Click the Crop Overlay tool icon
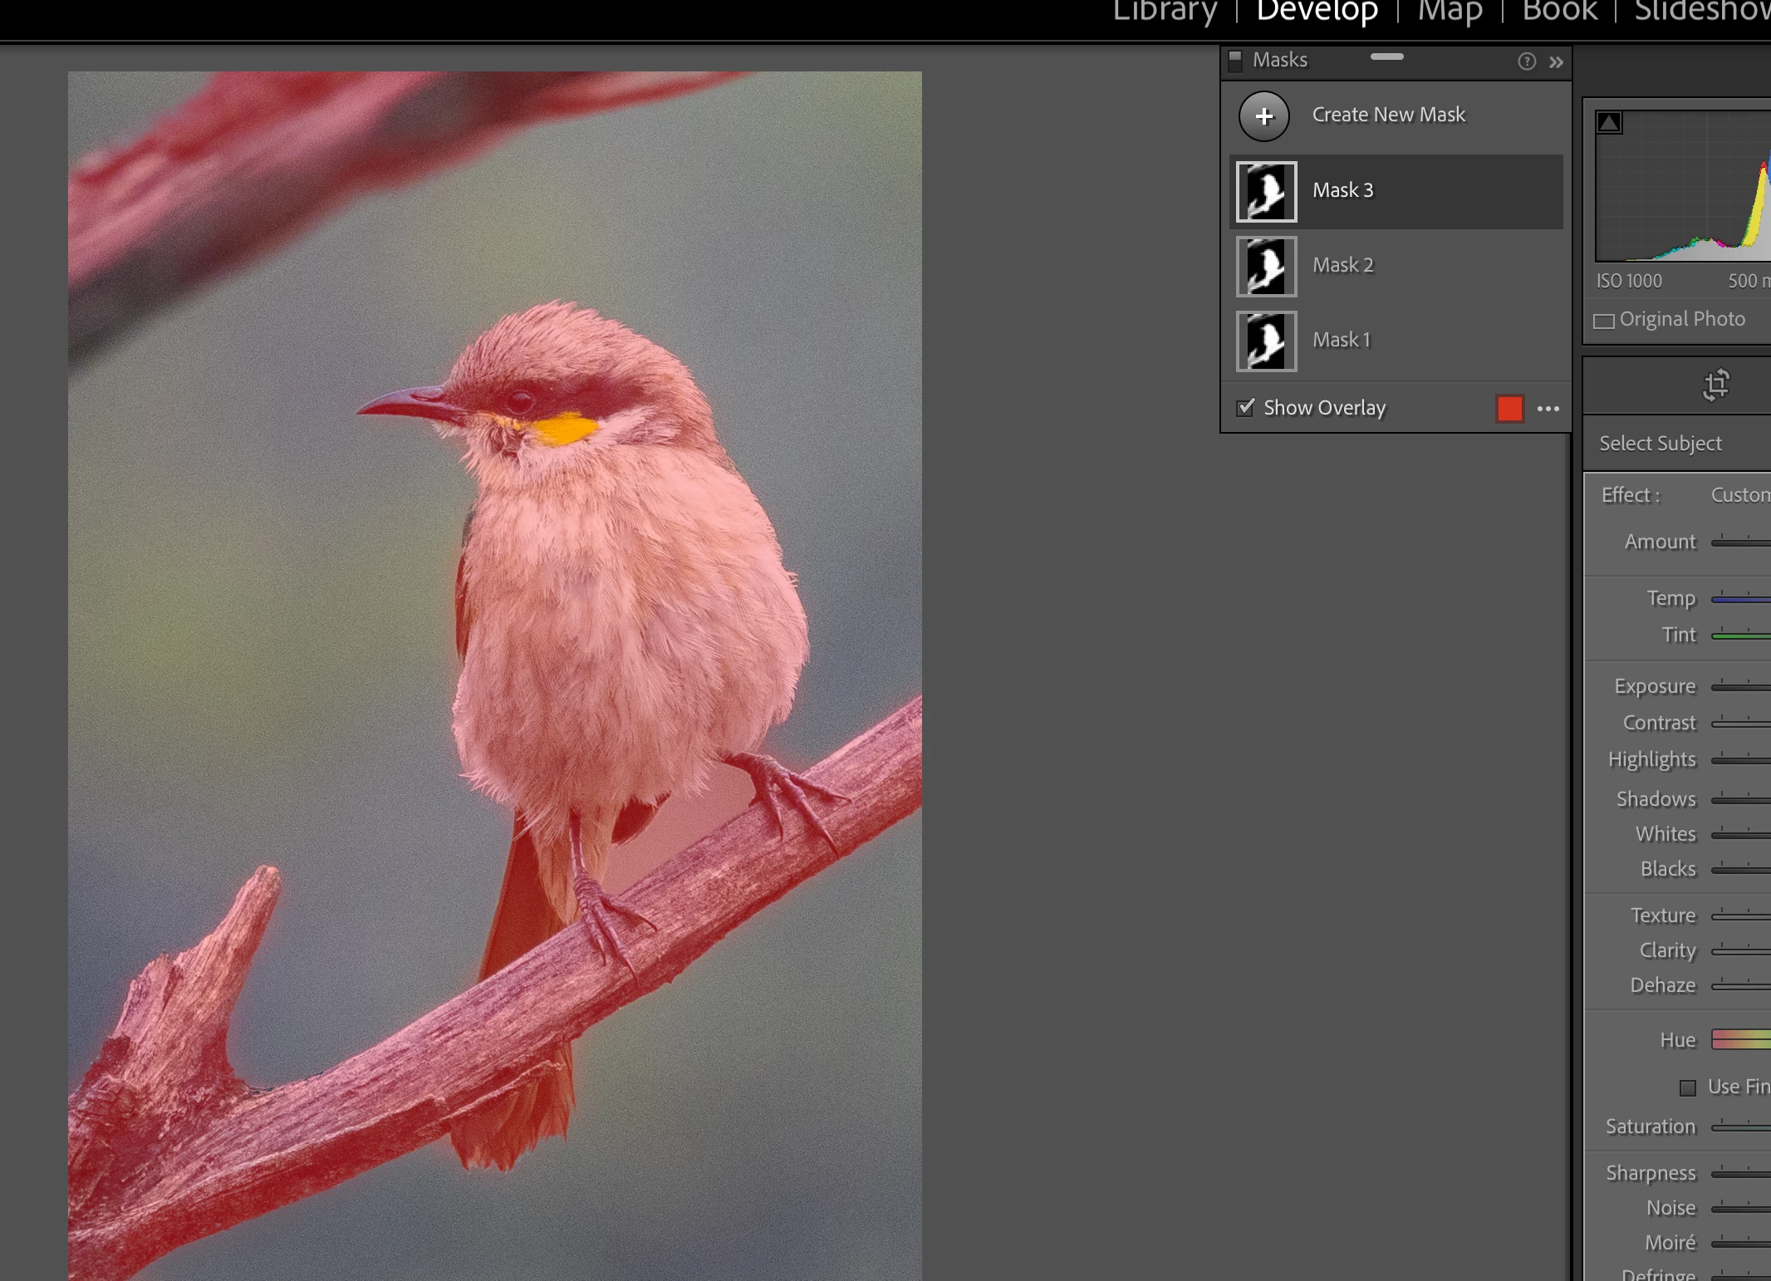The width and height of the screenshot is (1771, 1281). [1715, 385]
